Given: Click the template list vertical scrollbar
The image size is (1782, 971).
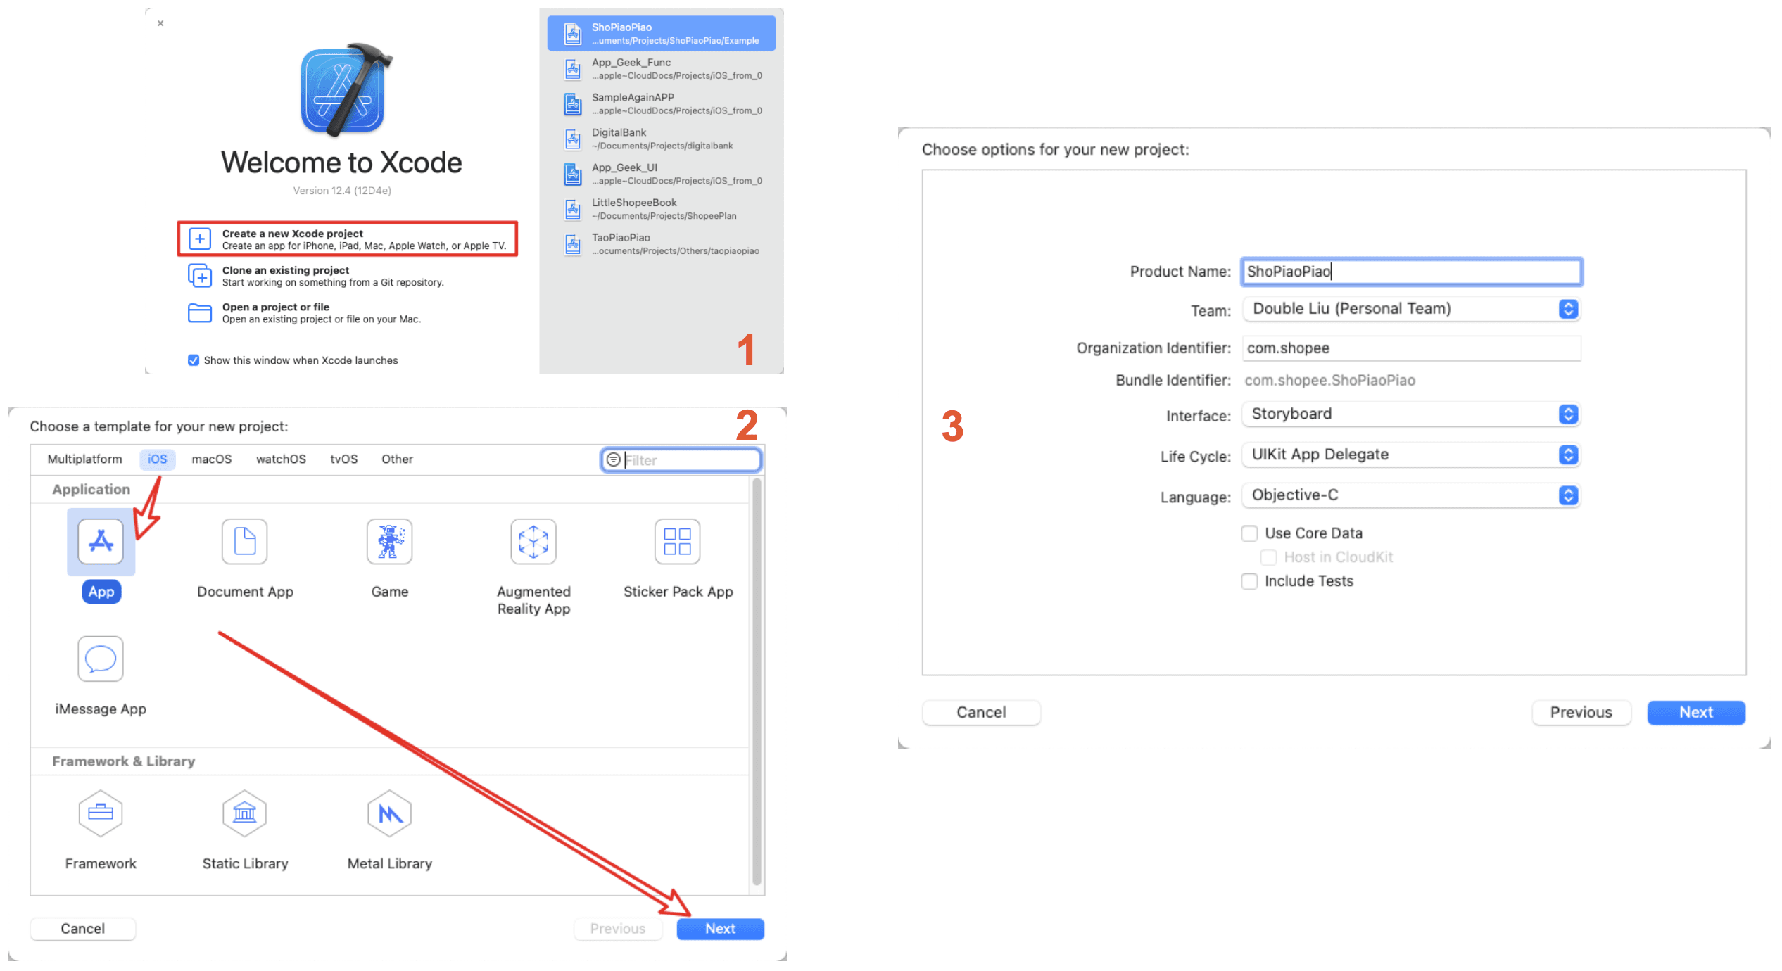Looking at the screenshot, I should 757,681.
